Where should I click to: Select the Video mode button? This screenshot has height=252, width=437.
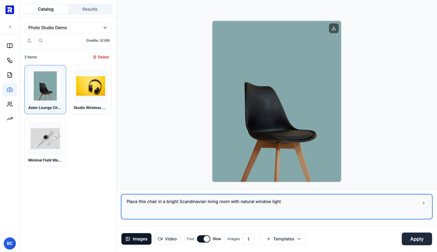point(167,239)
